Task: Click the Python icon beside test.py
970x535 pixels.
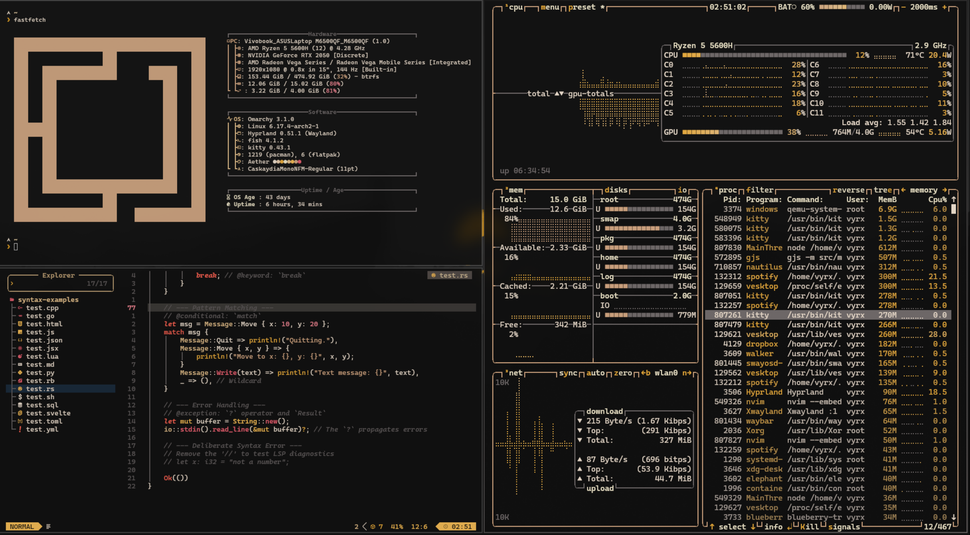Action: 20,372
